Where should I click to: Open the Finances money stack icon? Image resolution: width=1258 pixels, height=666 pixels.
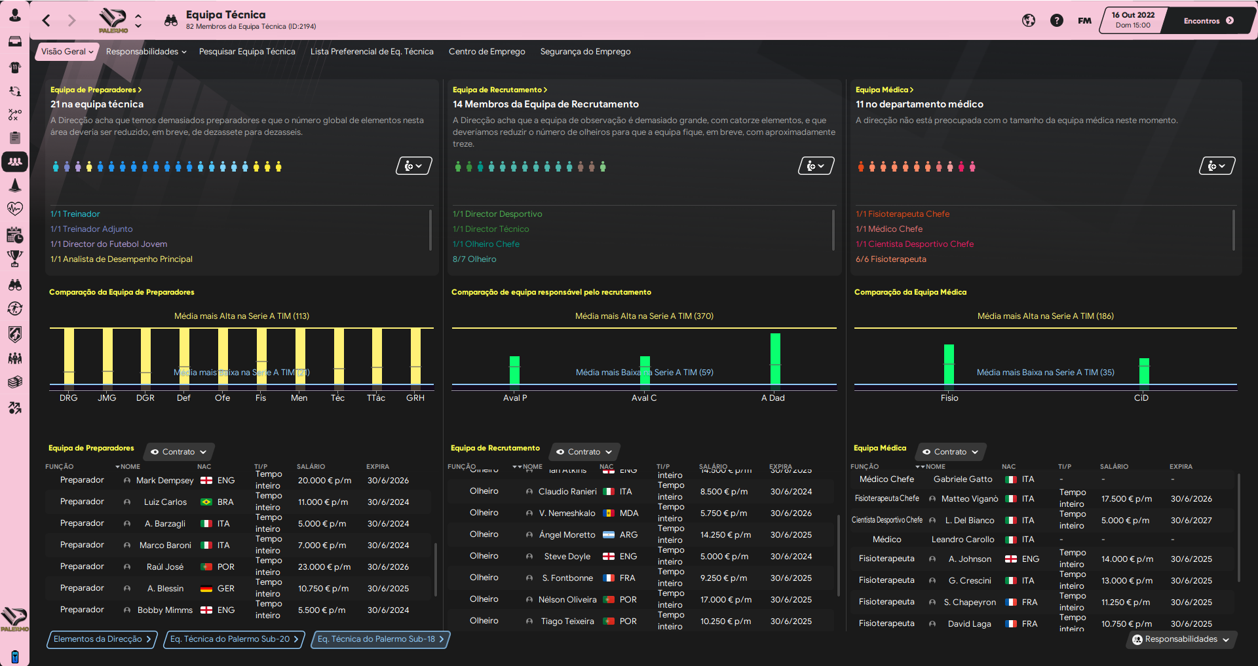click(14, 382)
